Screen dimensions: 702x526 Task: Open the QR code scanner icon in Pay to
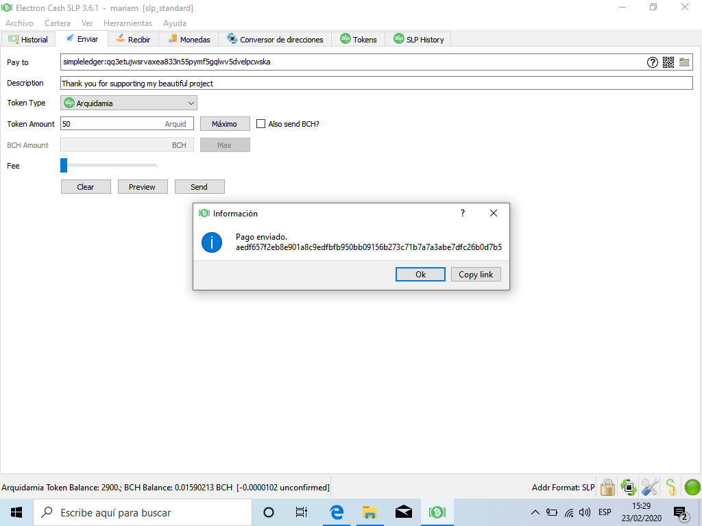[x=668, y=62]
